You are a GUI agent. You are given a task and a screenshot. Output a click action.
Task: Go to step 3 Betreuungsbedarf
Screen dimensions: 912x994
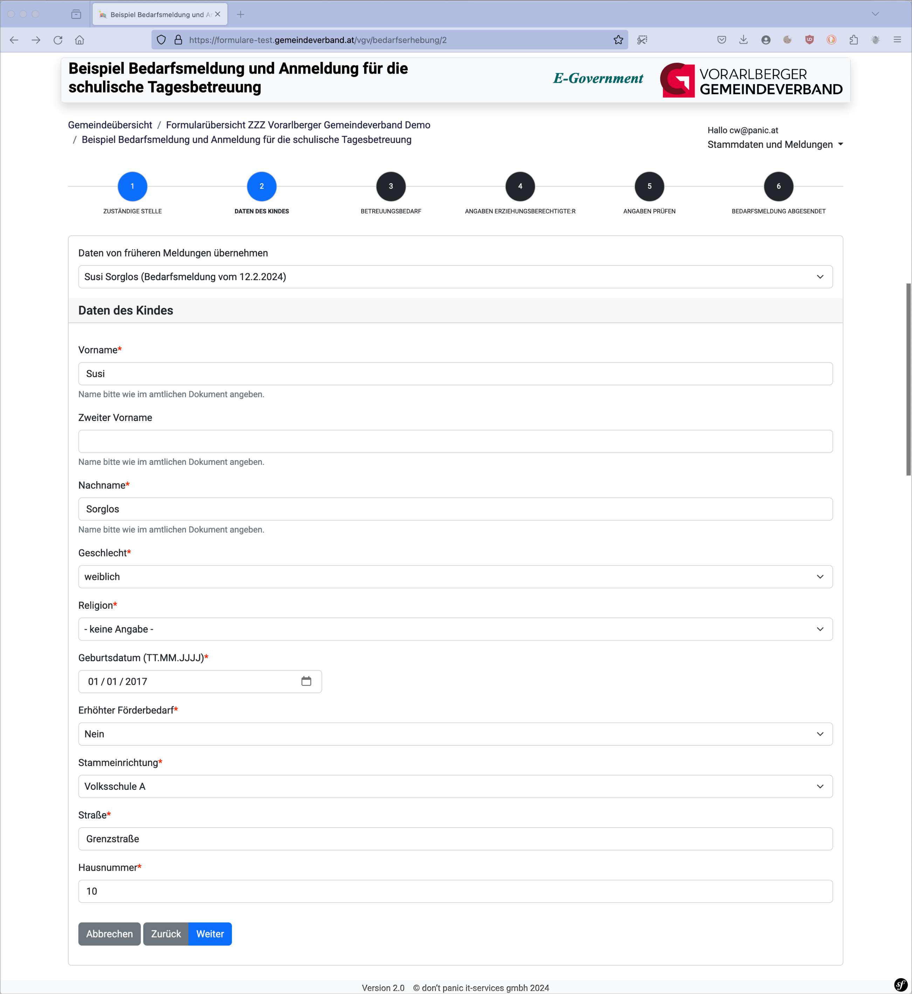click(391, 187)
